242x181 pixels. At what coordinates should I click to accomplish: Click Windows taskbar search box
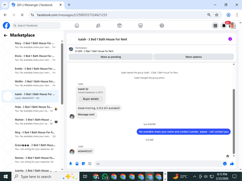[45, 177]
